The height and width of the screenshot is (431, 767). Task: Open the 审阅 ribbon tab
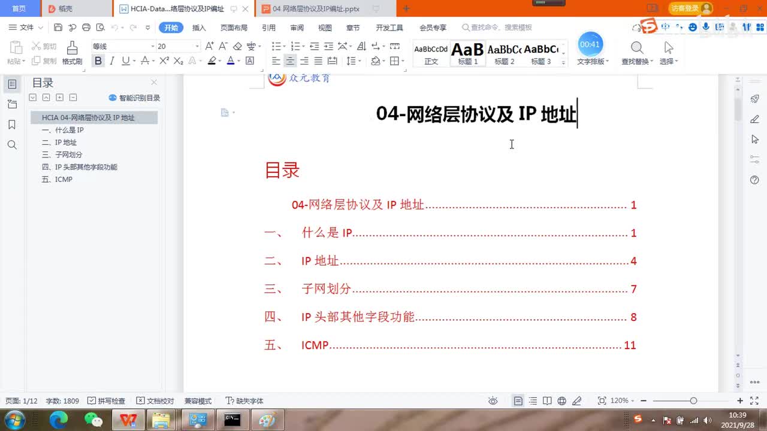point(297,28)
